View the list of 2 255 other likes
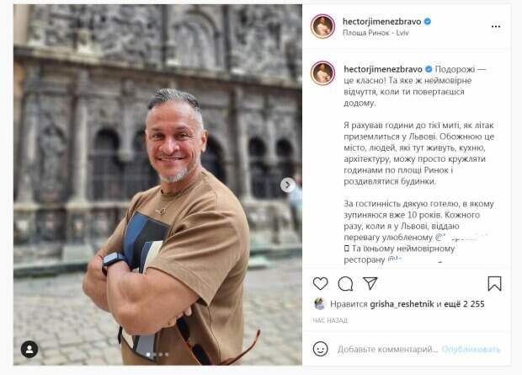Viewport: 522px width, 375px height. pyautogui.click(x=465, y=304)
